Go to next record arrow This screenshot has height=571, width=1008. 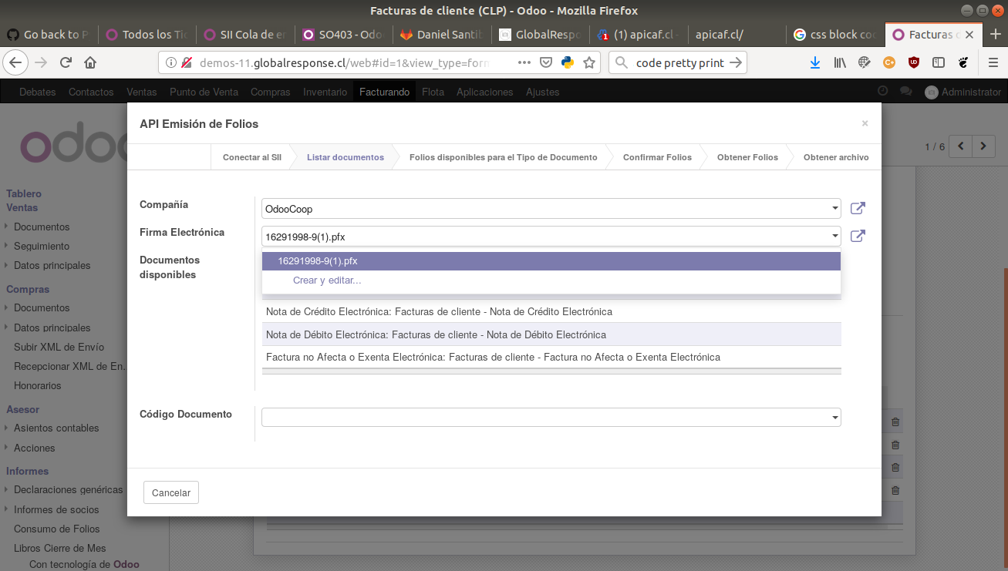coord(983,146)
